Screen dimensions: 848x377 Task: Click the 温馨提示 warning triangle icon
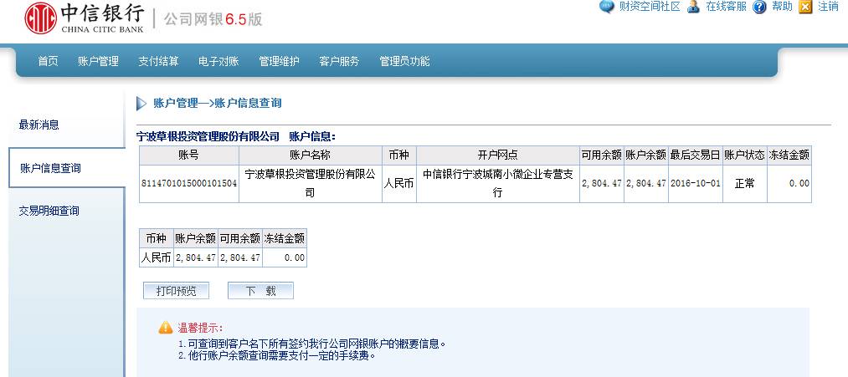pos(166,328)
